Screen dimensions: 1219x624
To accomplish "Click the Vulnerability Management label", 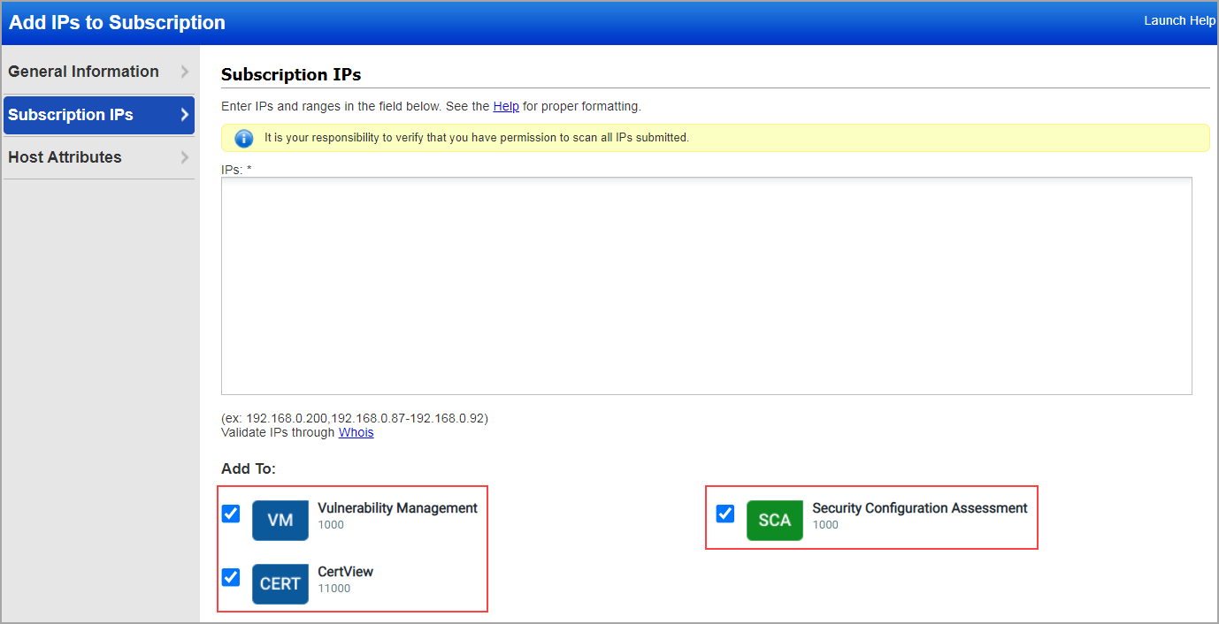I will coord(397,508).
